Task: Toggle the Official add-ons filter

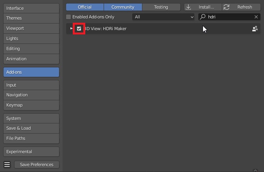Action: coord(85,7)
